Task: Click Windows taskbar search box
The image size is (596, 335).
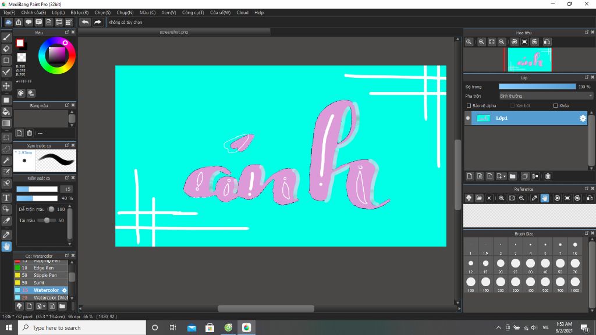Action: tap(81, 327)
